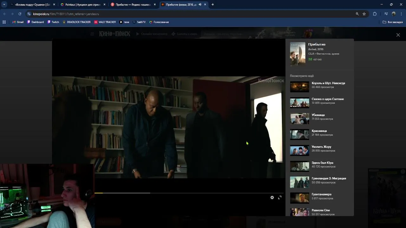Viewport: 406px width, 228px height.
Task: Open Гренландия 2: Миграция trailer
Action: (x=329, y=178)
